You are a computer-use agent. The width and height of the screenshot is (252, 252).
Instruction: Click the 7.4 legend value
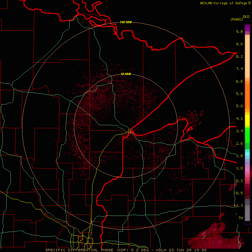click(x=239, y=69)
